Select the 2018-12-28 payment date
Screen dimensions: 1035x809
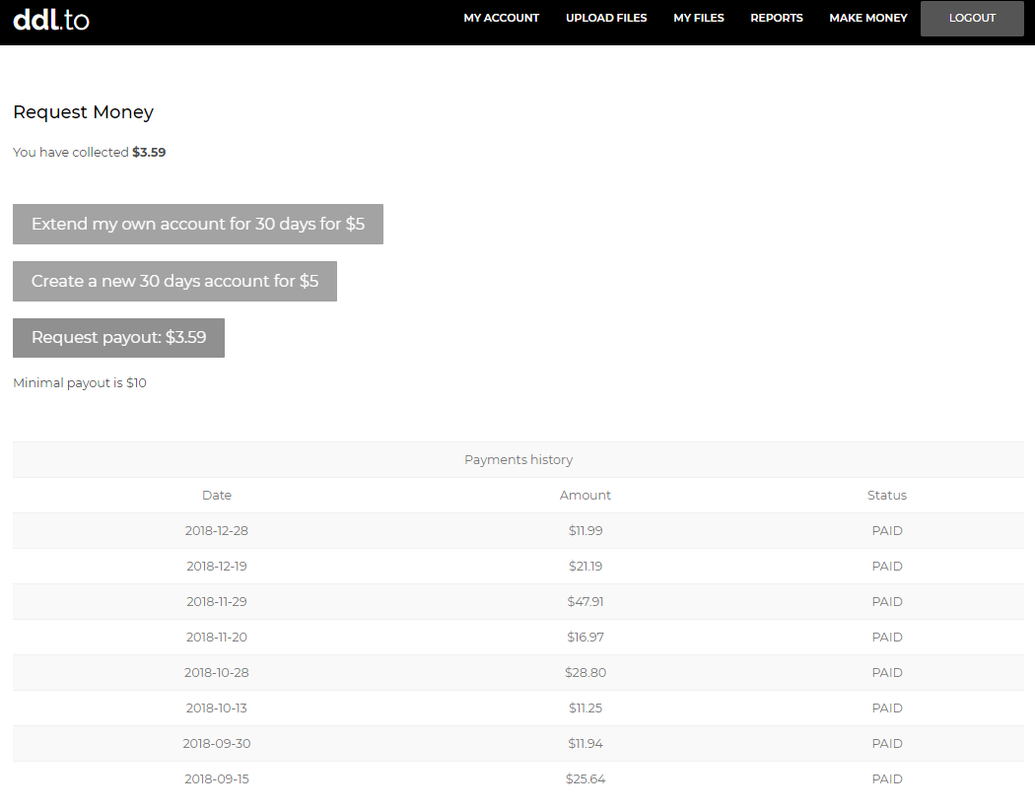(x=217, y=531)
